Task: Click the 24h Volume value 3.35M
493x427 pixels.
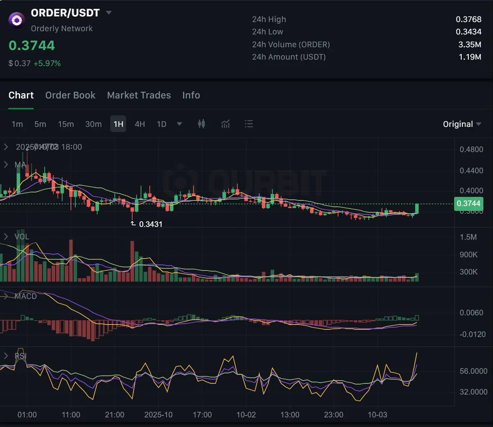Action: coord(470,44)
